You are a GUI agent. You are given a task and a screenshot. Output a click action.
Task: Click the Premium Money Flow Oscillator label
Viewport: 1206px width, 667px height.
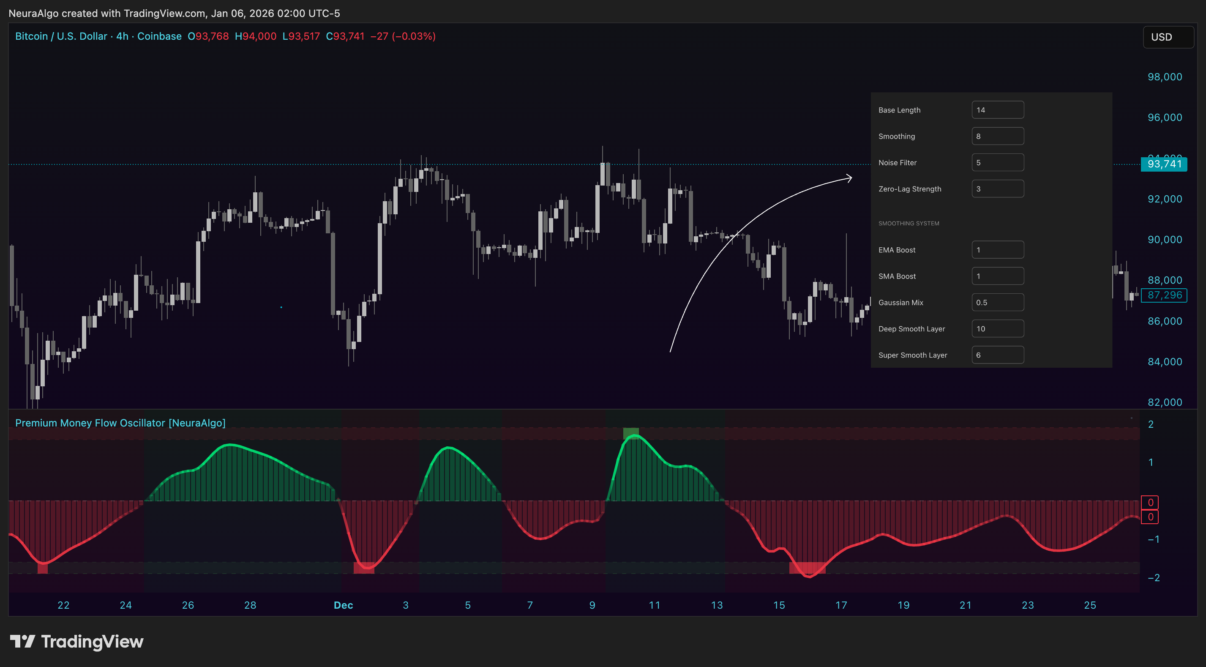click(x=120, y=423)
